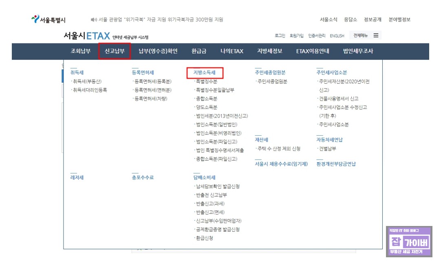Select 특별징수분 item
The width and height of the screenshot is (441, 265).
click(x=206, y=81)
